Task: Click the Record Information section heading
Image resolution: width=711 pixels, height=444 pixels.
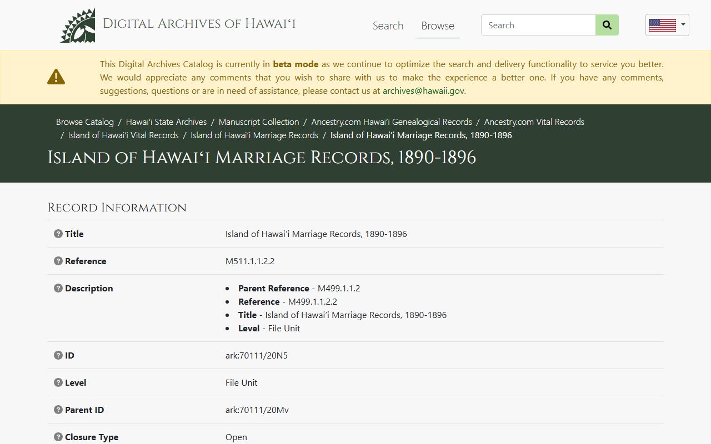Action: (117, 208)
